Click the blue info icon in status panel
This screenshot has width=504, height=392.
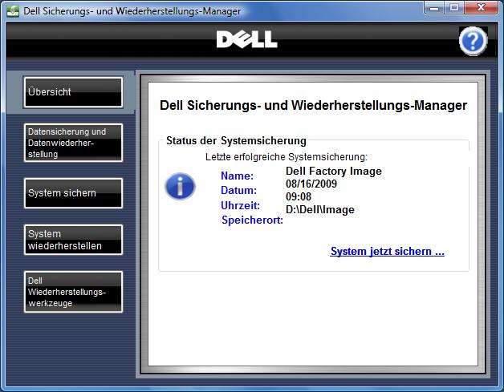[x=180, y=186]
